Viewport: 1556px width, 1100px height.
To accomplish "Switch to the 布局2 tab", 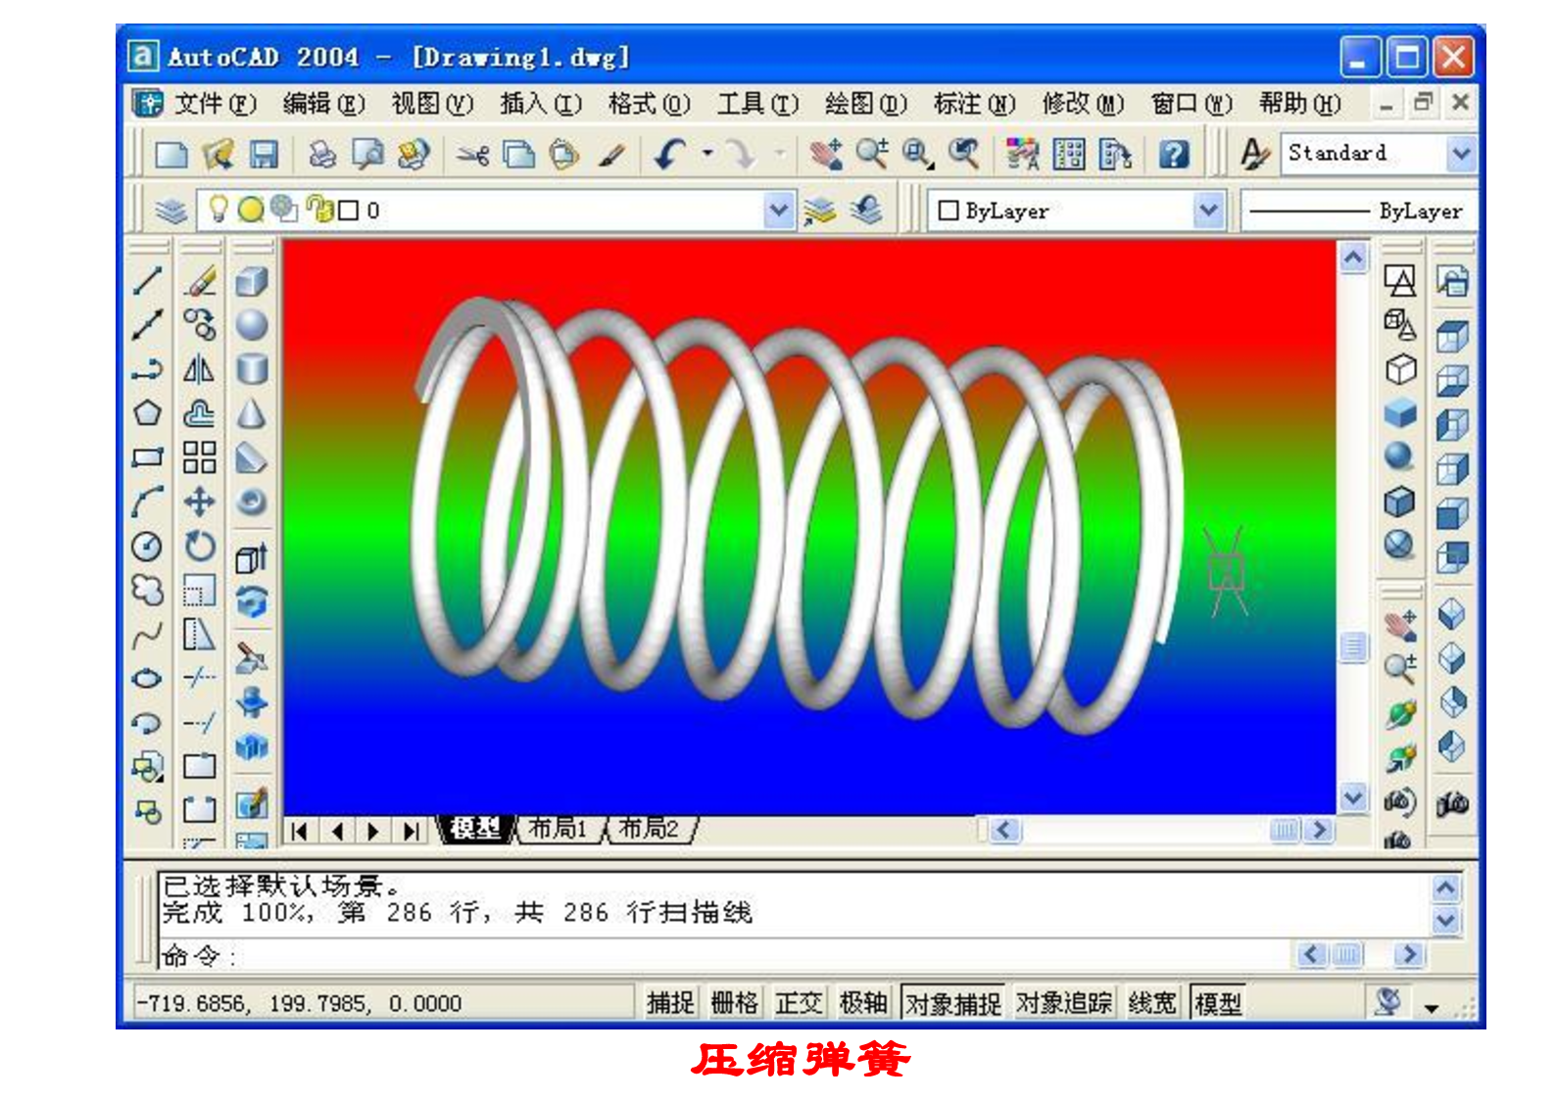I will coord(650,829).
